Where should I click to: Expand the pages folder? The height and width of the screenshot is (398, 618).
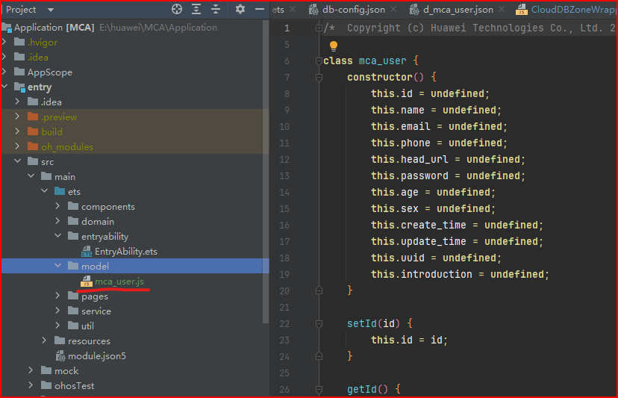[58, 296]
